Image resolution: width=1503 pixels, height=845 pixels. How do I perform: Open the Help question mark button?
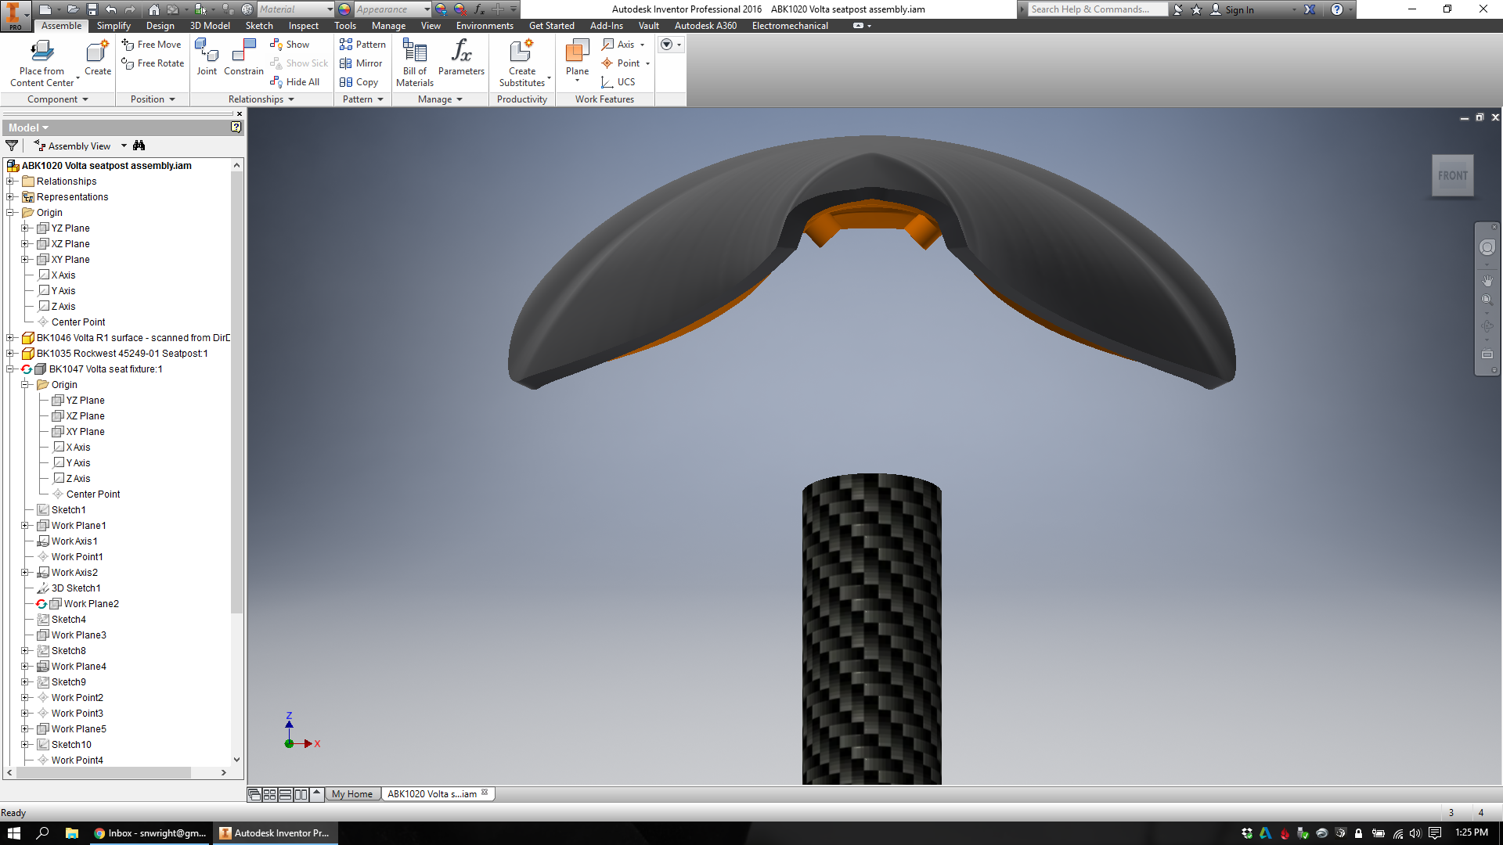coord(1337,9)
